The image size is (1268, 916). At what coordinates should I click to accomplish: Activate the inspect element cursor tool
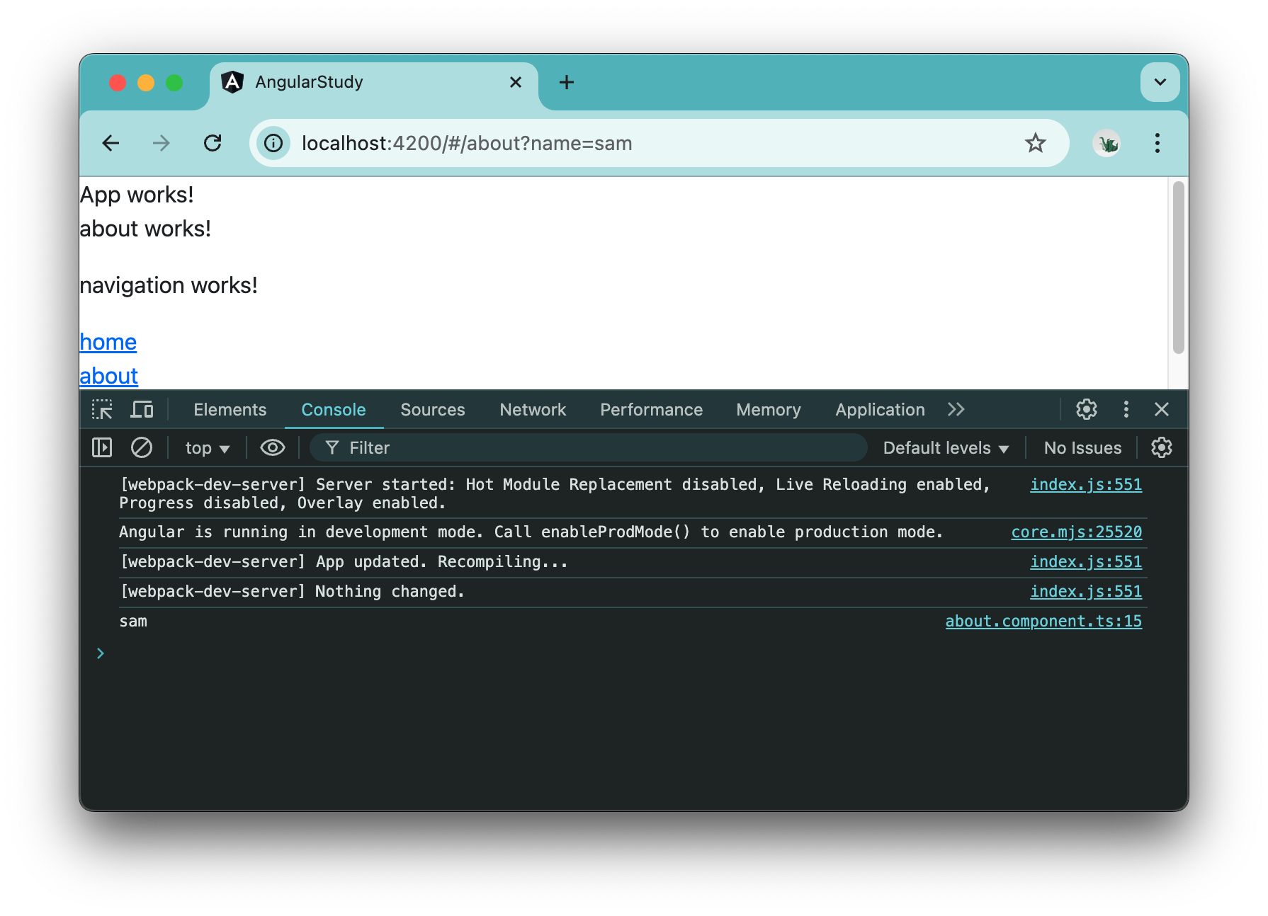pyautogui.click(x=102, y=409)
